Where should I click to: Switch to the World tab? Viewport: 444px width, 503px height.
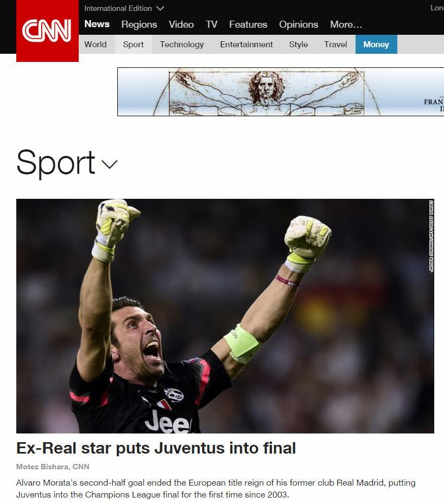point(96,44)
